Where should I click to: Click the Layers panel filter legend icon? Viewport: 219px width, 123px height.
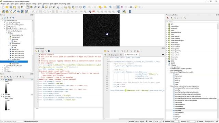(x=11, y=77)
